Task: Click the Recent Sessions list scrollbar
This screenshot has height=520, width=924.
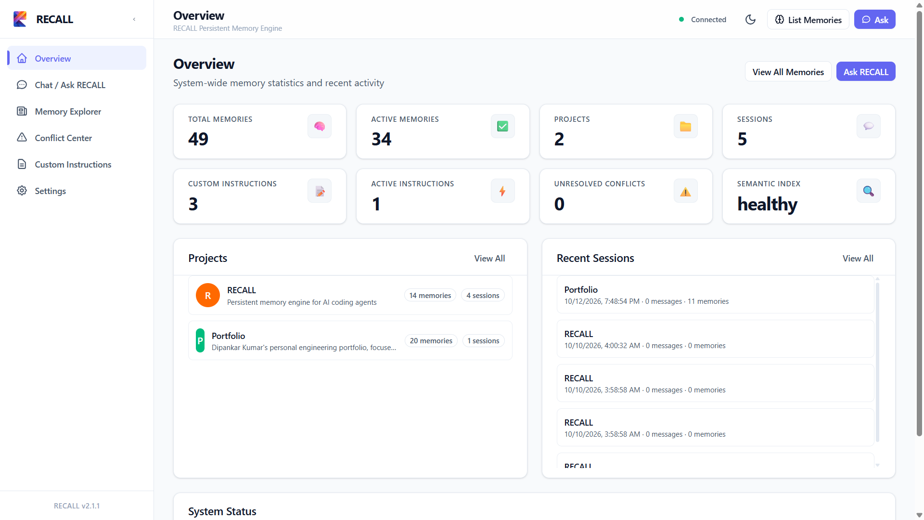Action: pyautogui.click(x=877, y=362)
